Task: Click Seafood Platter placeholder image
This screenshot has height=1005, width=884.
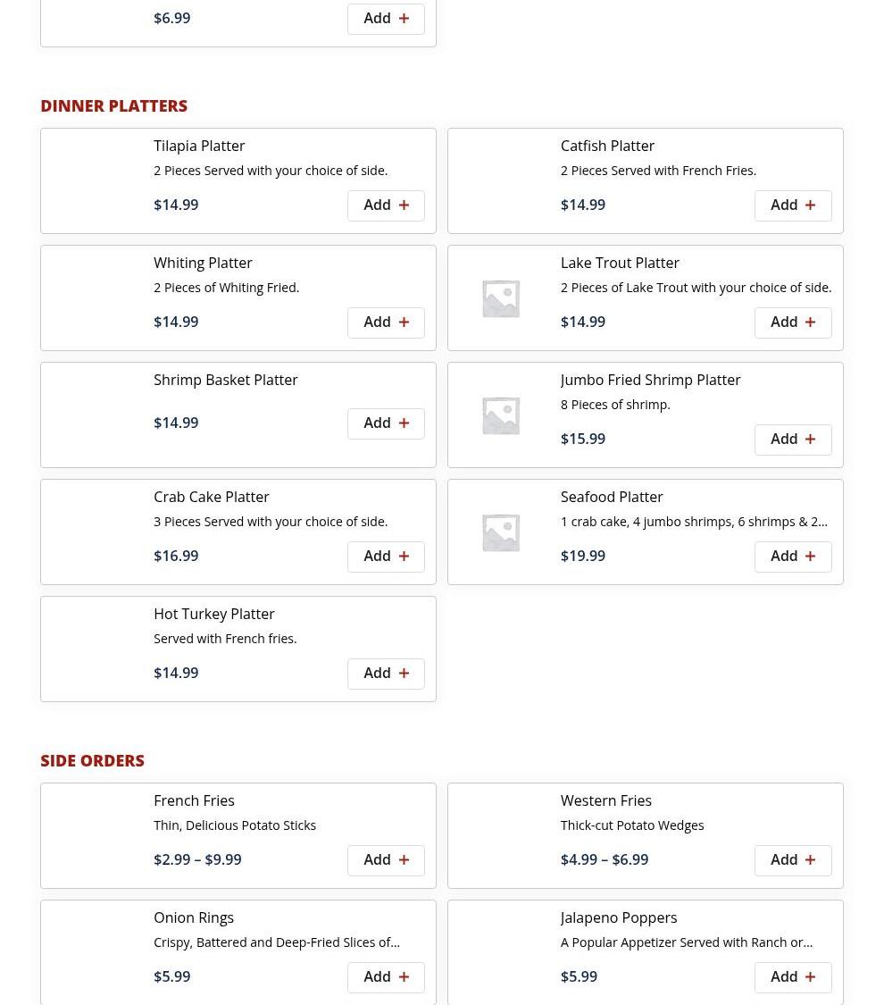Action: [x=501, y=532]
